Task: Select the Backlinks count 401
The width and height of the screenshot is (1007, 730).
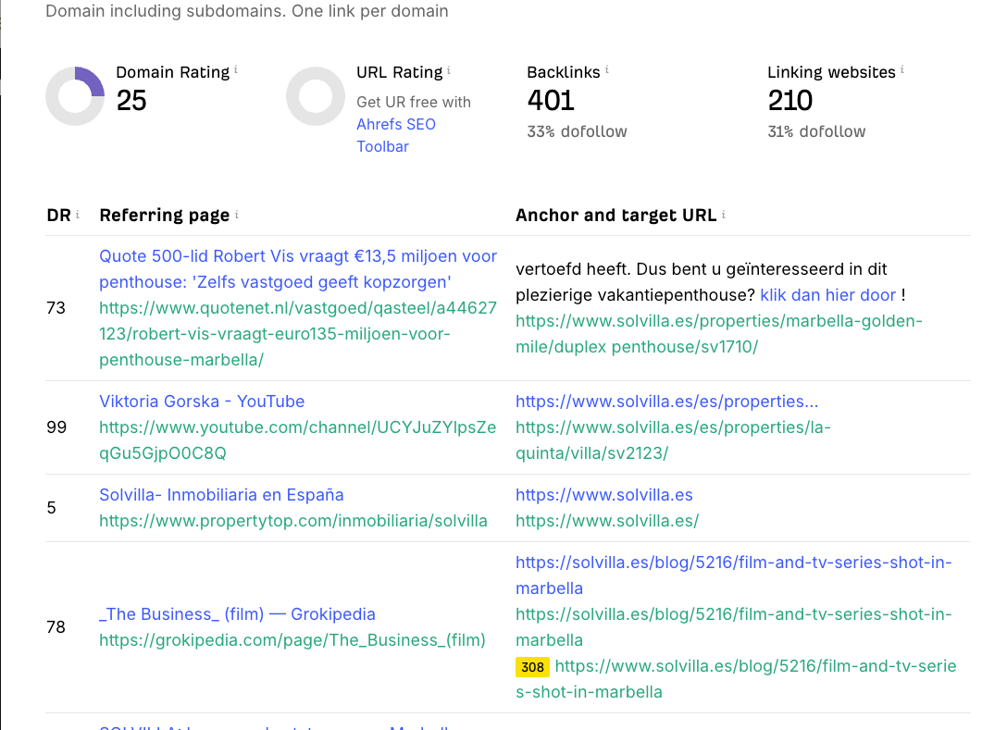Action: click(551, 101)
